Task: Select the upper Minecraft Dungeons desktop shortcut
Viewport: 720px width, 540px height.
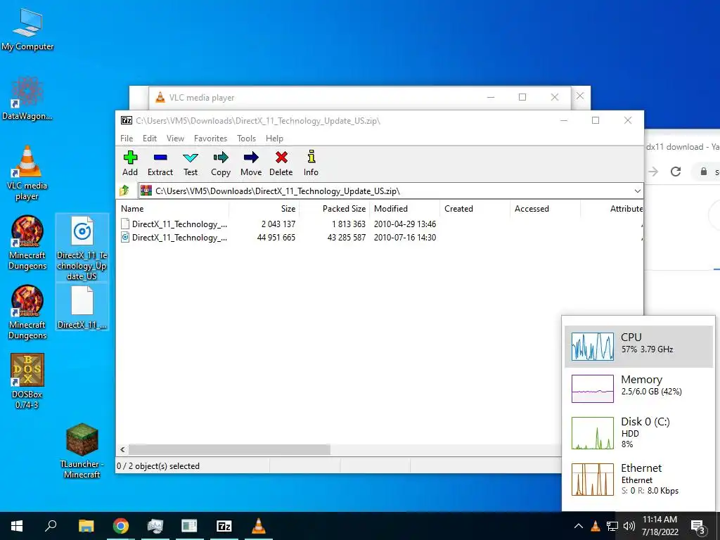Action: [x=27, y=243]
